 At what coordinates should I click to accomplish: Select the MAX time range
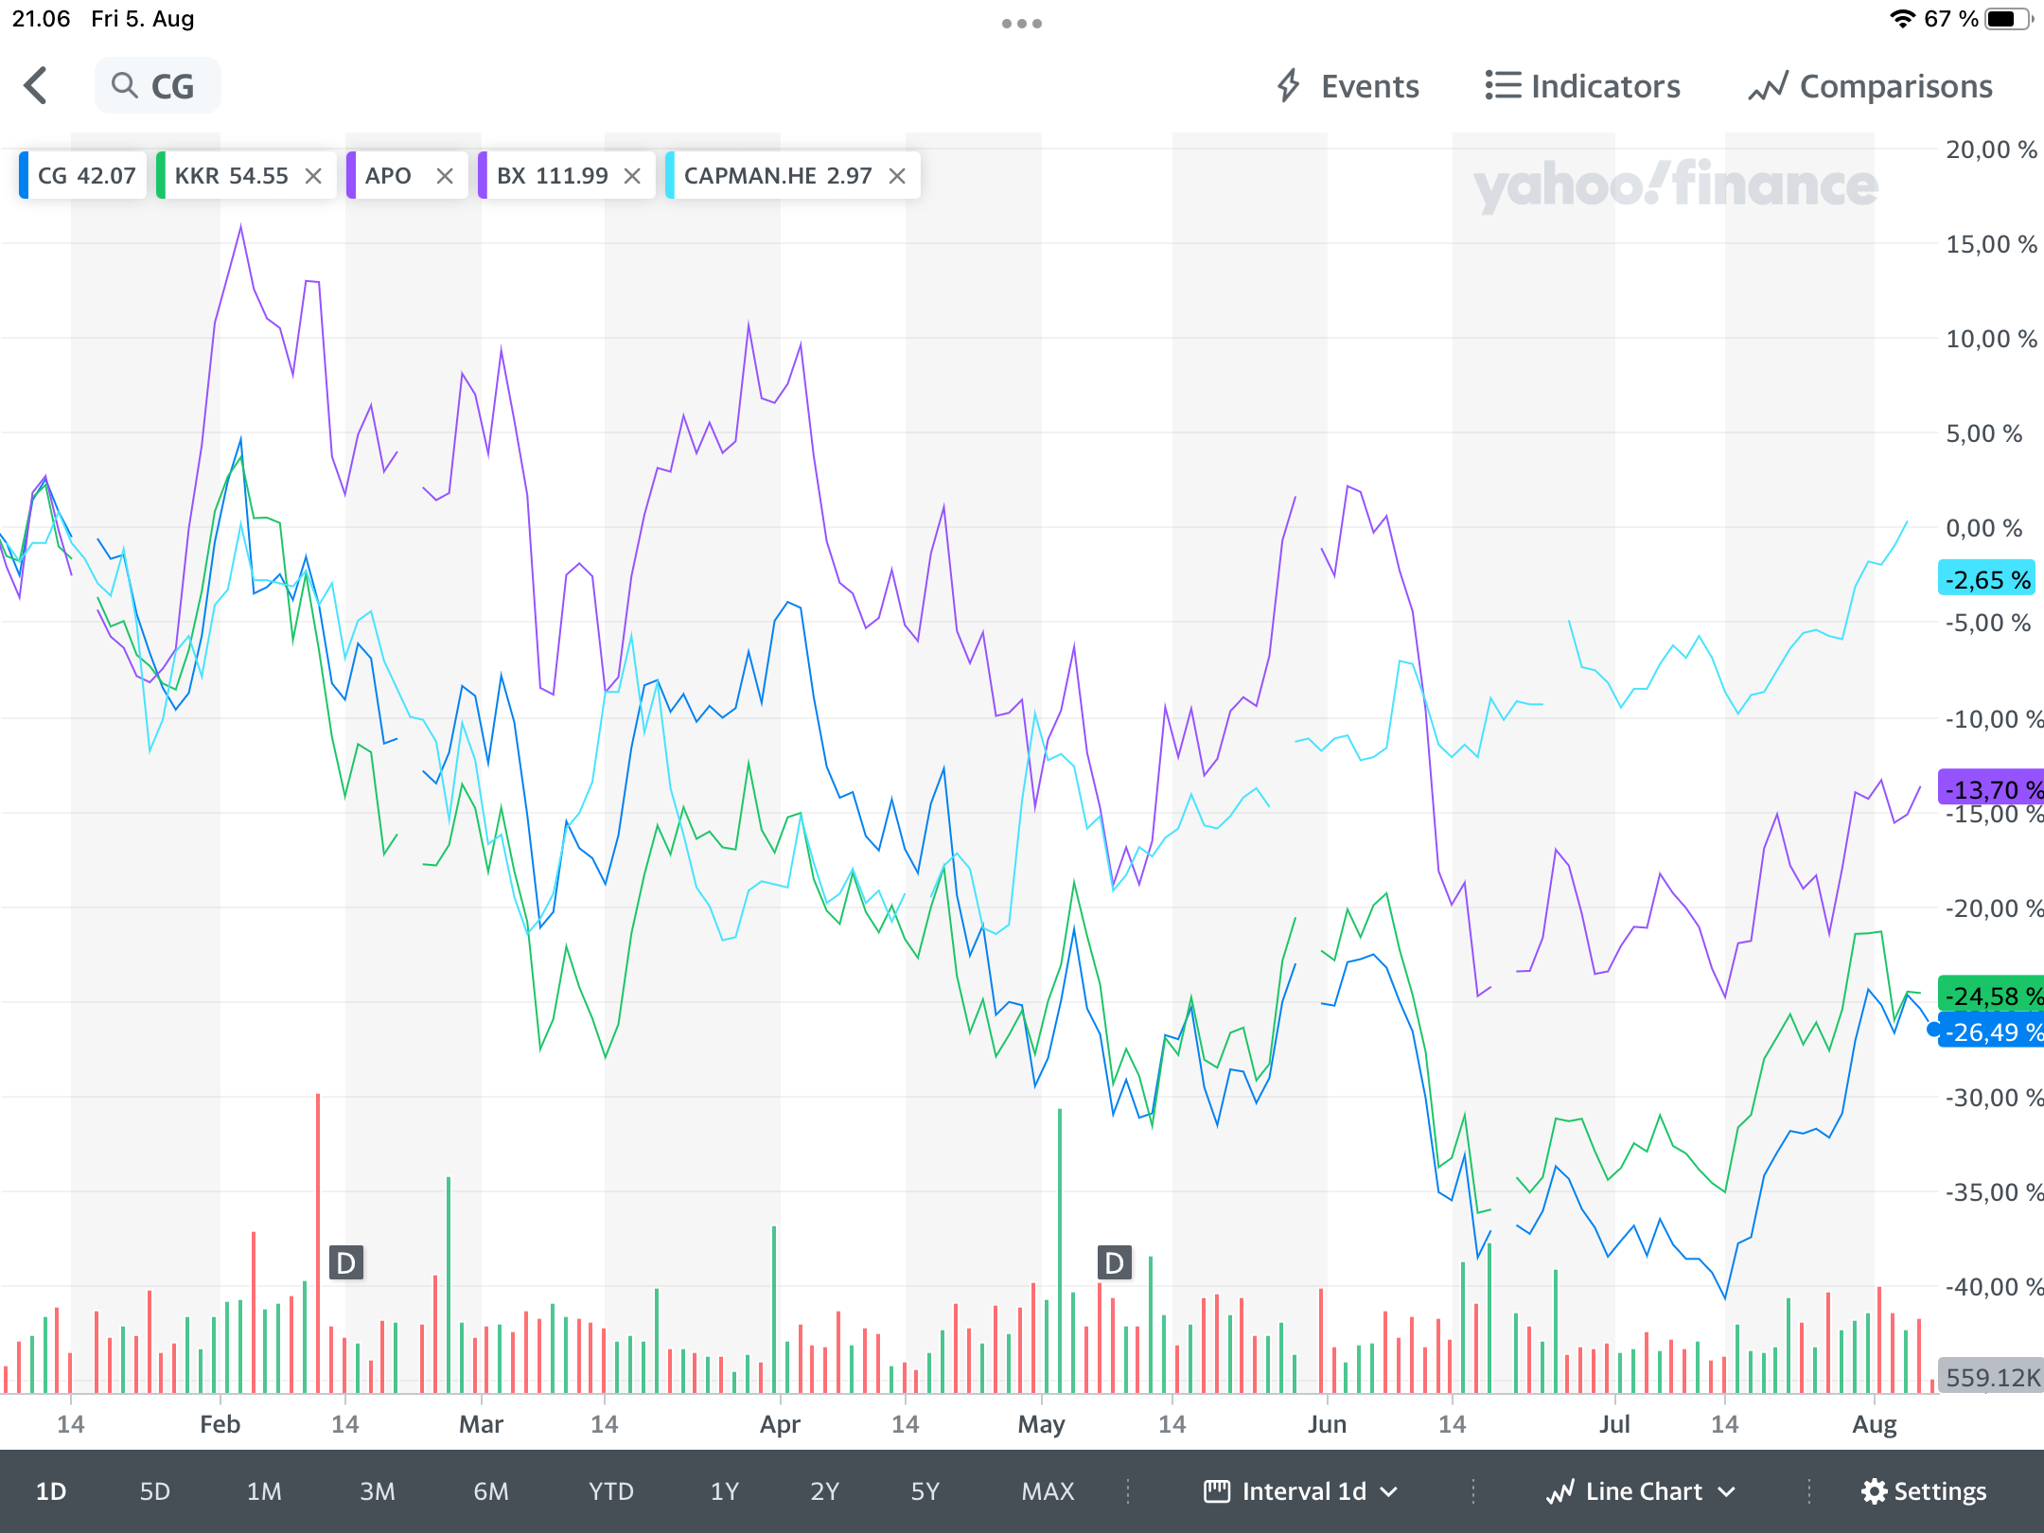pyautogui.click(x=1048, y=1491)
